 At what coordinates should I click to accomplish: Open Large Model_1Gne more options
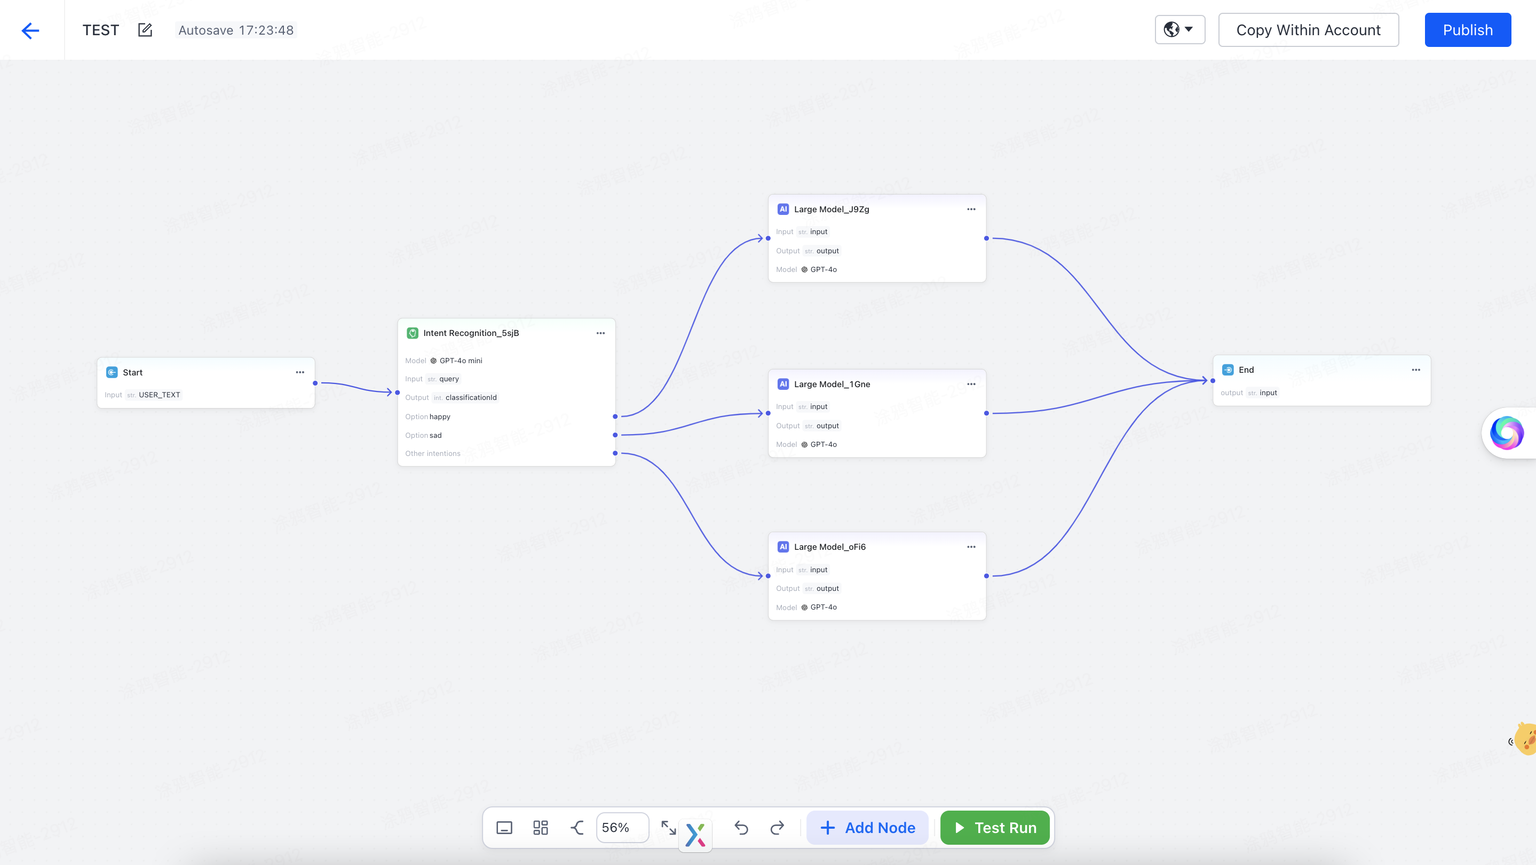tap(971, 385)
